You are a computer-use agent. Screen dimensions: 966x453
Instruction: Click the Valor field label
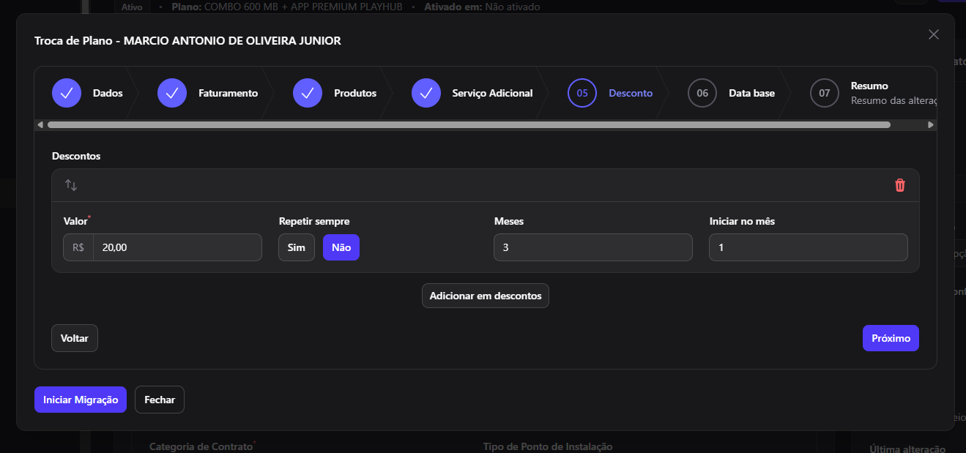pyautogui.click(x=75, y=220)
